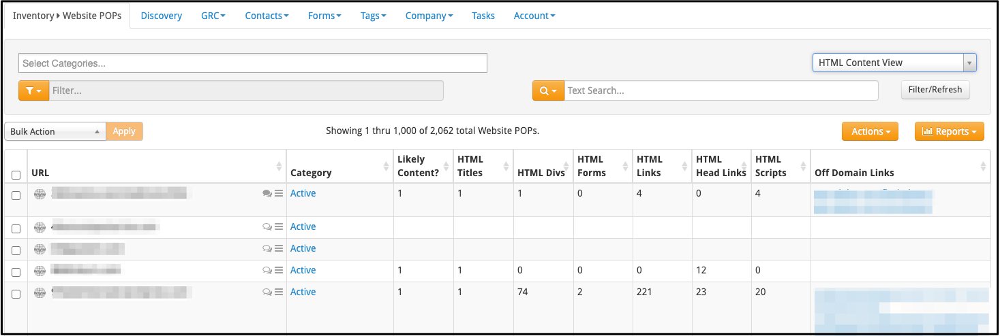Open the Actions dropdown button
The image size is (1000, 336).
click(870, 131)
